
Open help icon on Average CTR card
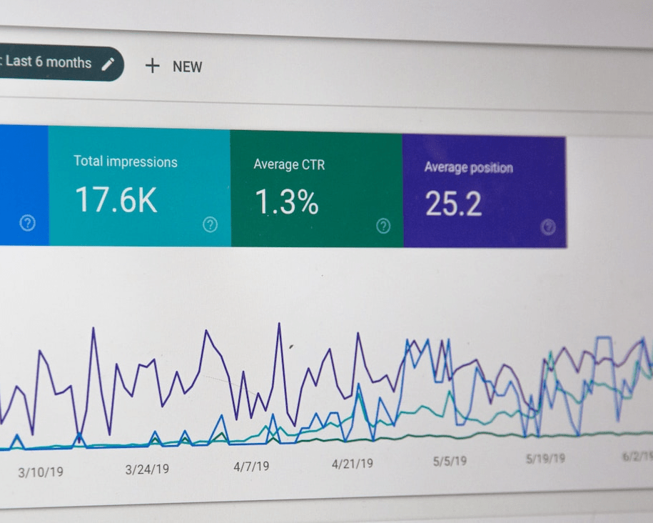point(383,226)
